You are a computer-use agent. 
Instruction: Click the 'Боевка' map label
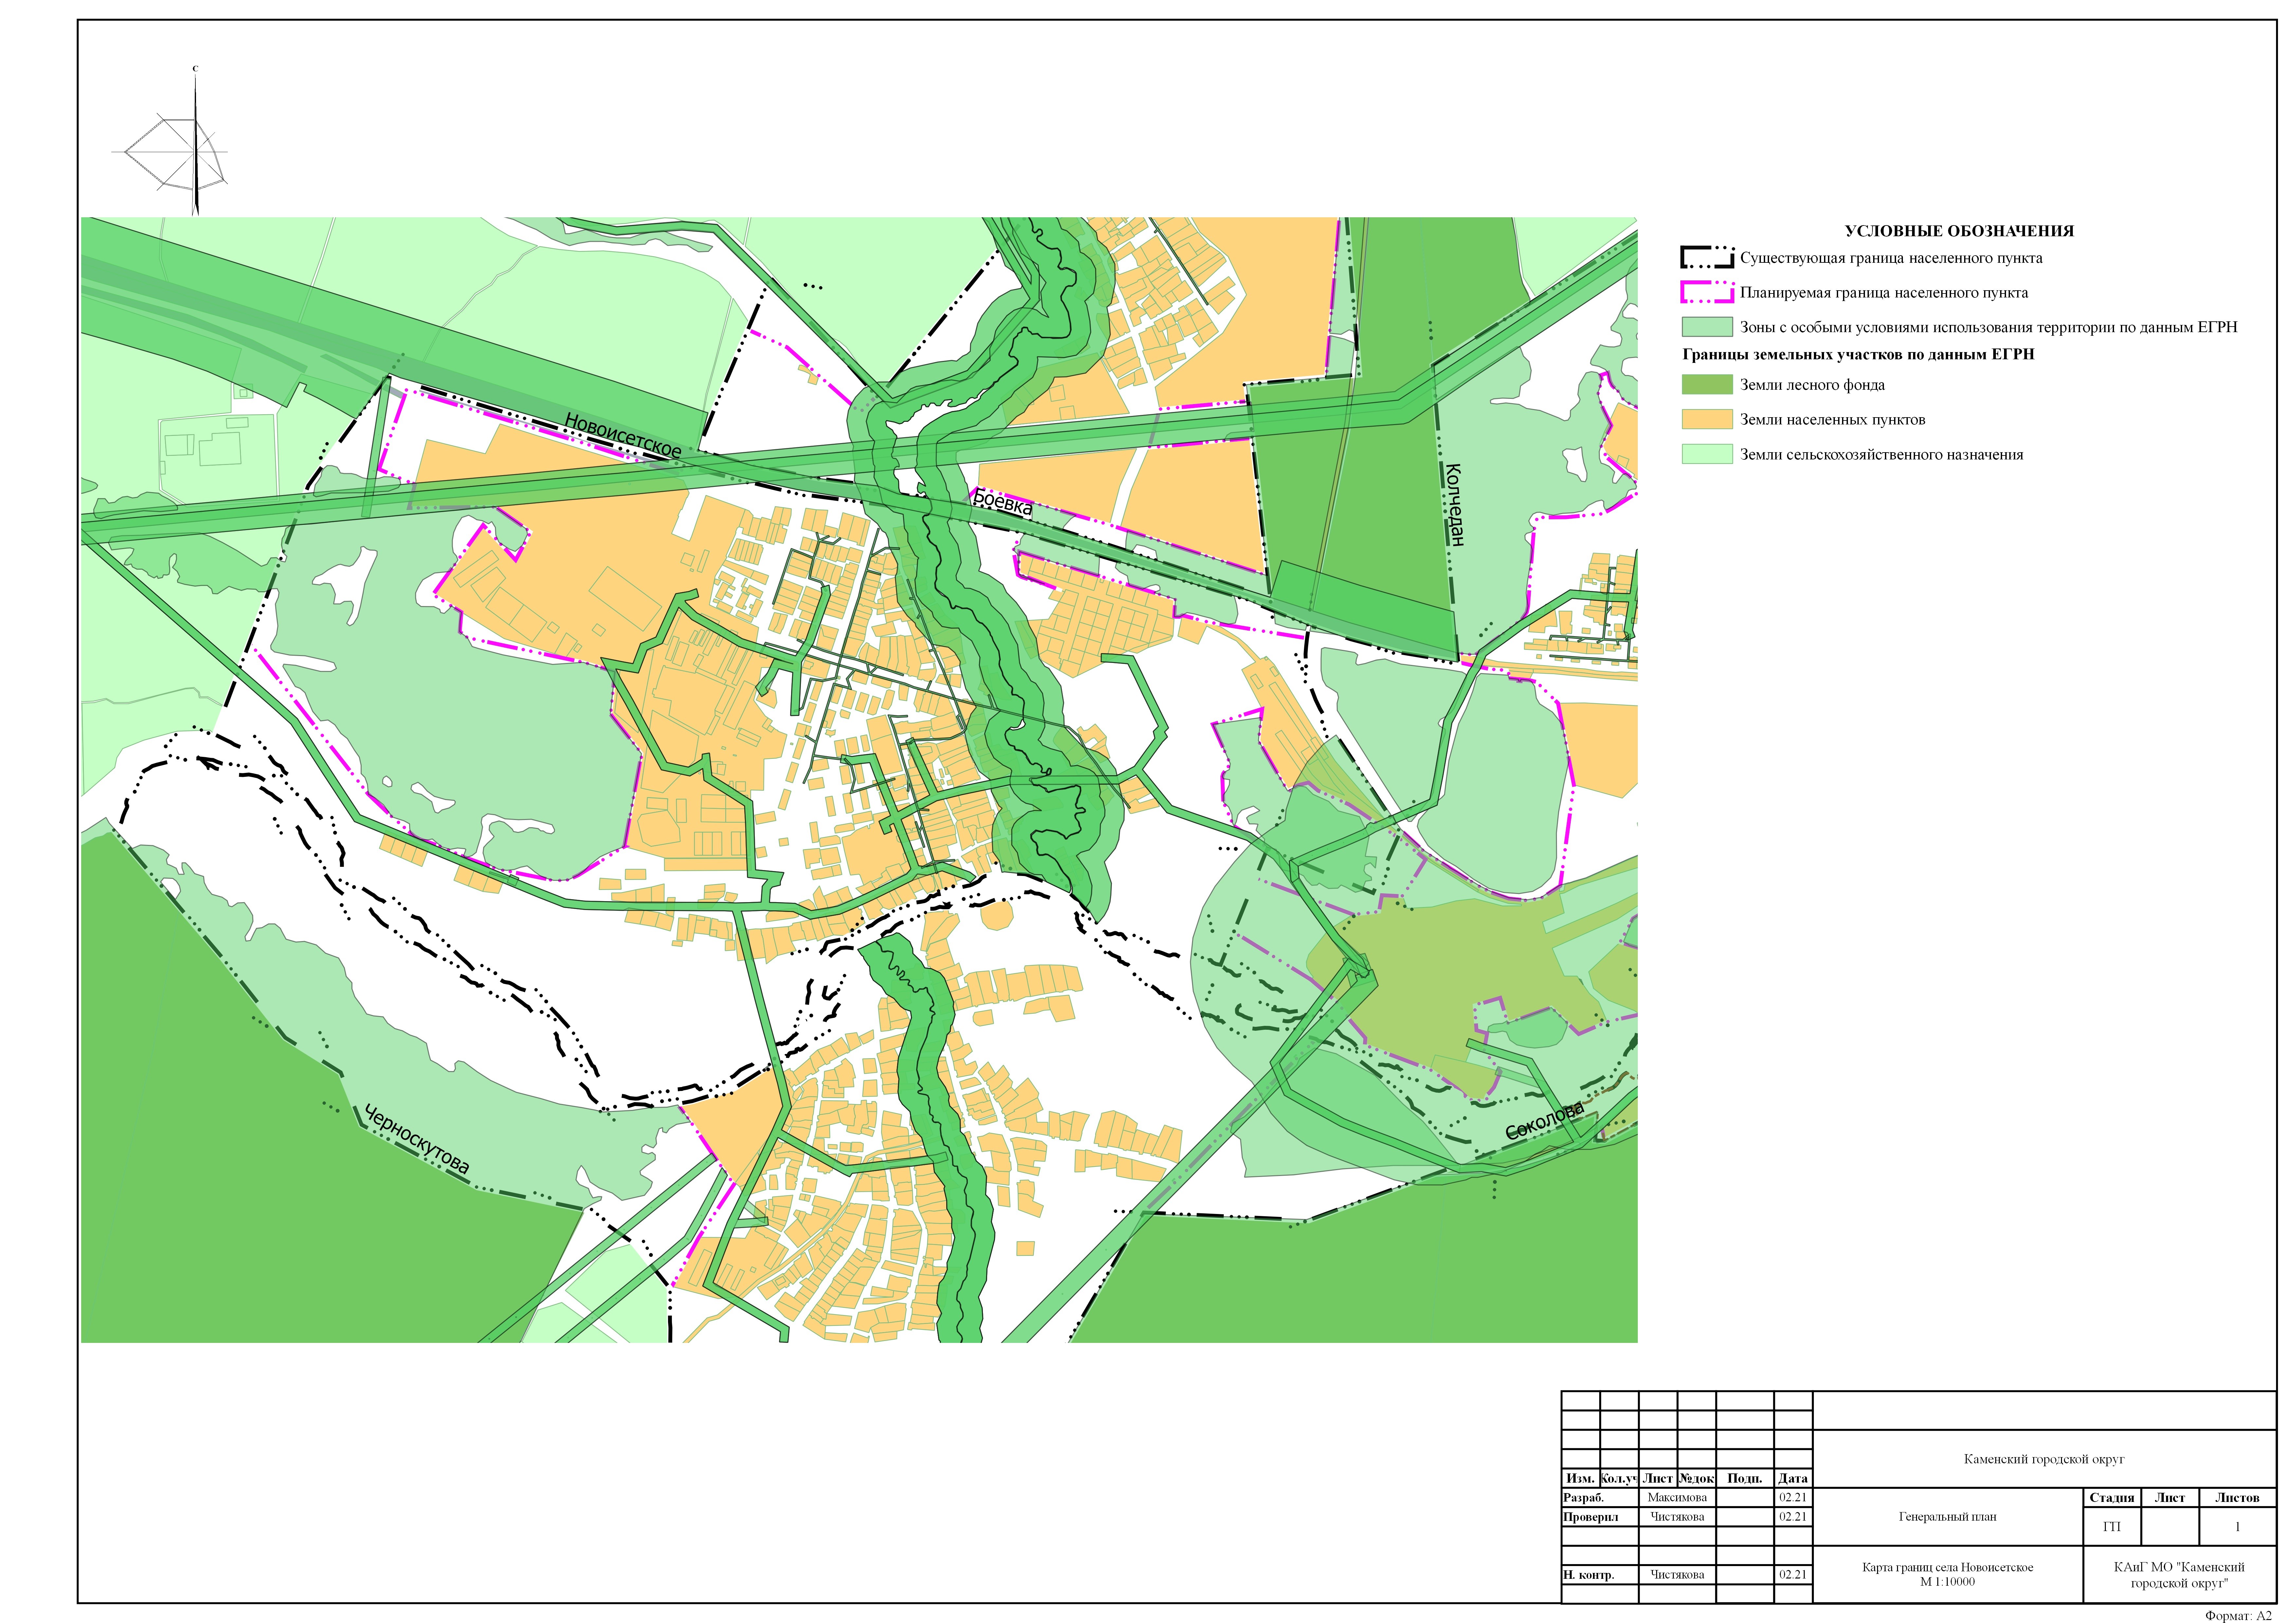[1003, 502]
